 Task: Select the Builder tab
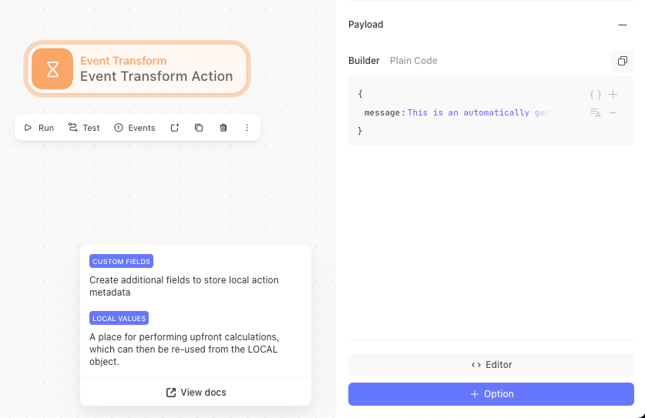point(364,61)
